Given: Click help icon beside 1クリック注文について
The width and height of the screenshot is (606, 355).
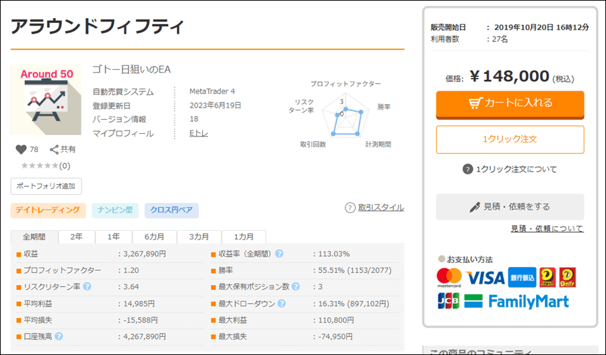Looking at the screenshot, I should pyautogui.click(x=468, y=169).
